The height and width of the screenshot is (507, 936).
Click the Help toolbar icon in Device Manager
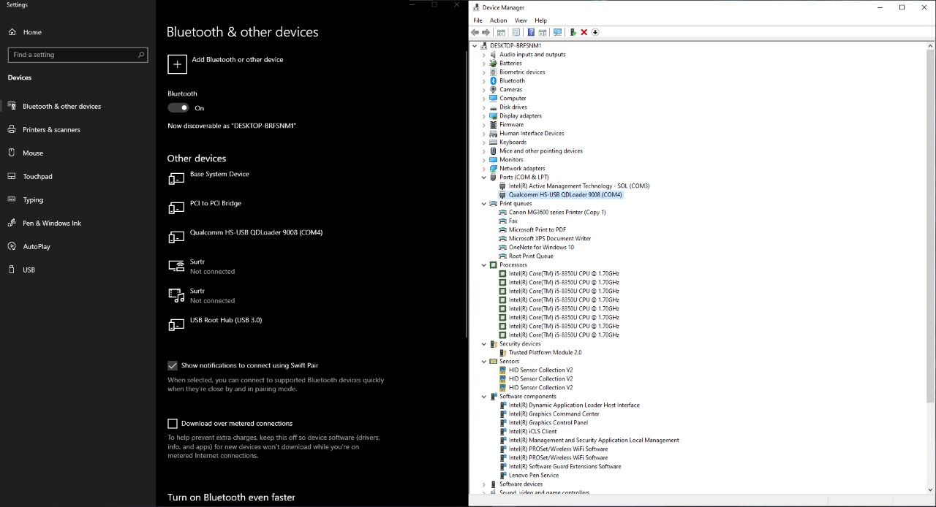pyautogui.click(x=531, y=32)
